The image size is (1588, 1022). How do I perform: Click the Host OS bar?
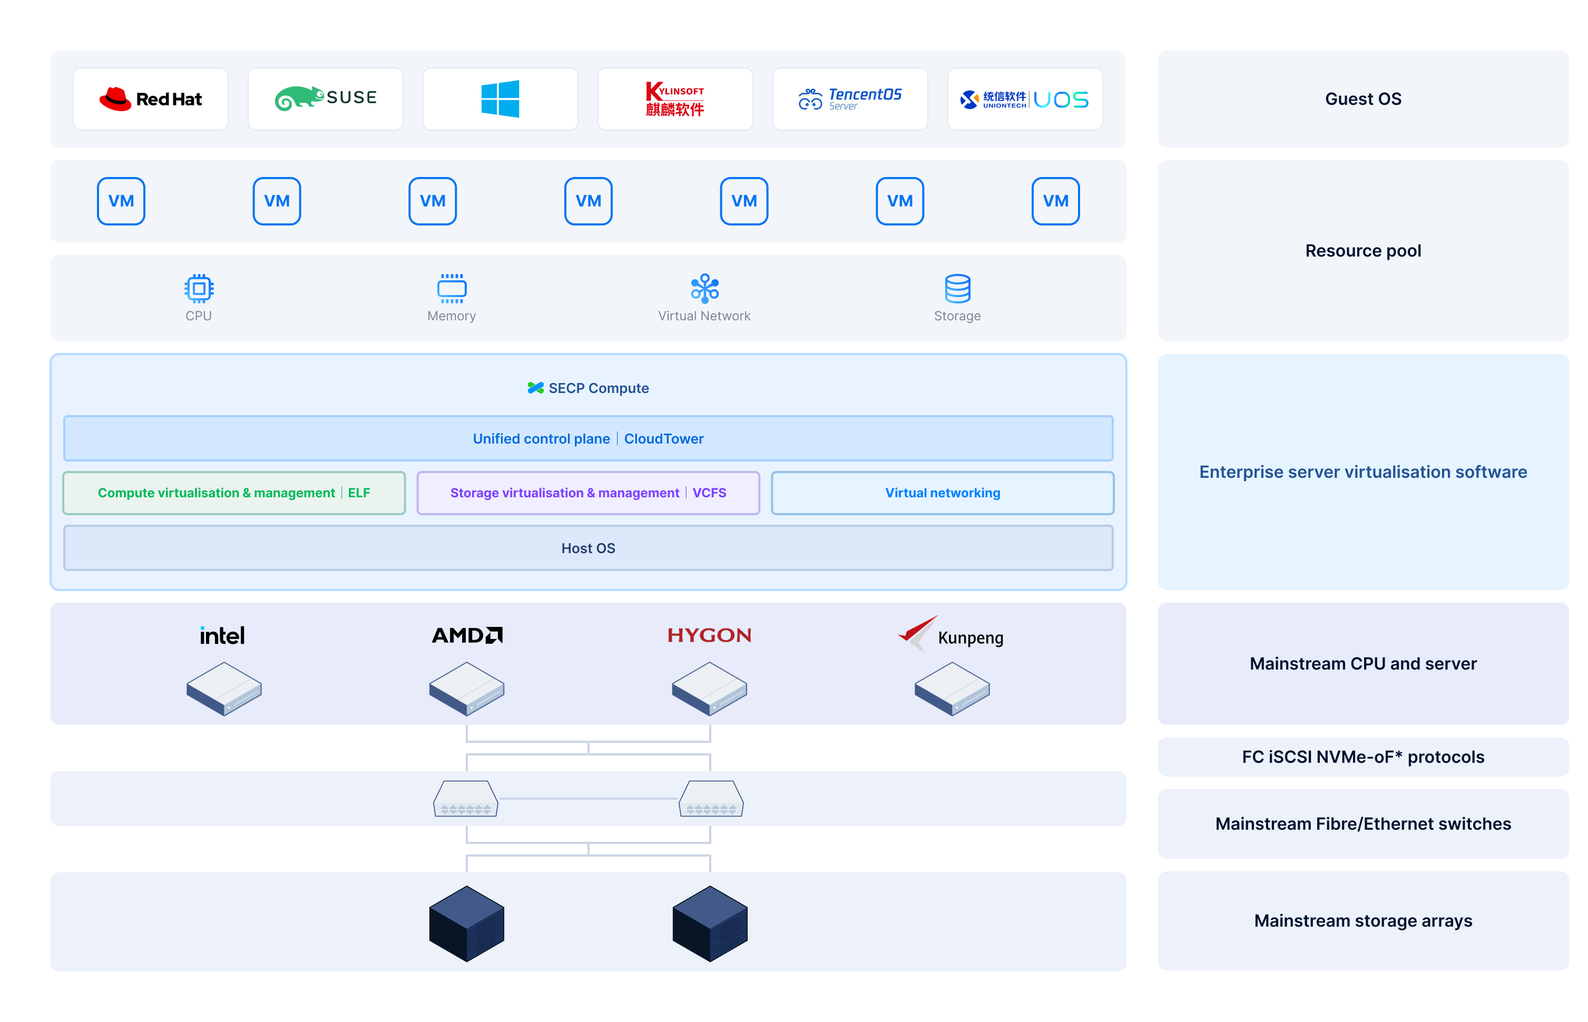(588, 547)
